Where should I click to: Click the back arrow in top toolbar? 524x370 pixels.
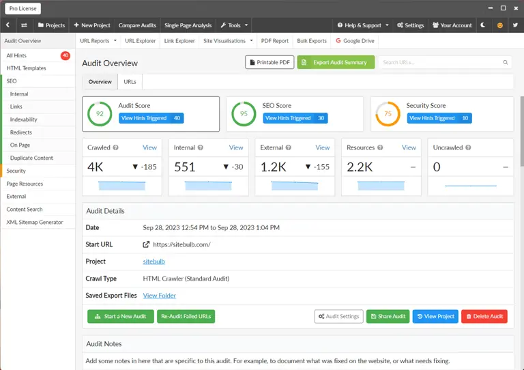coord(8,25)
